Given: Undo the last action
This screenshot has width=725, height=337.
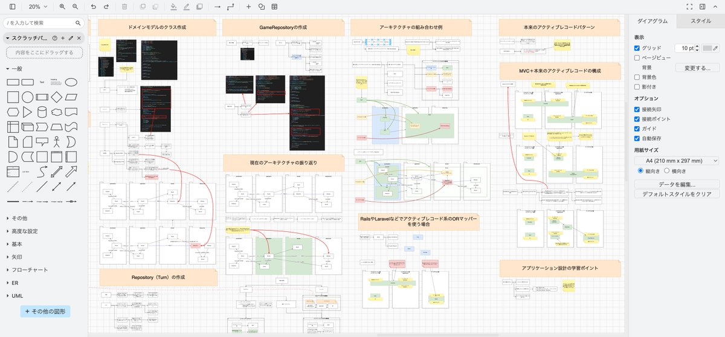Looking at the screenshot, I should (93, 7).
